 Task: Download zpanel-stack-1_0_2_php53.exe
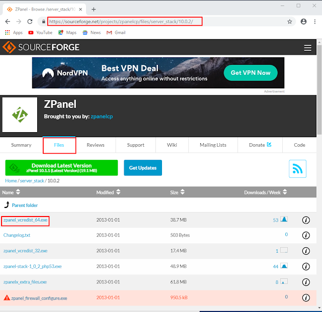(x=32, y=266)
